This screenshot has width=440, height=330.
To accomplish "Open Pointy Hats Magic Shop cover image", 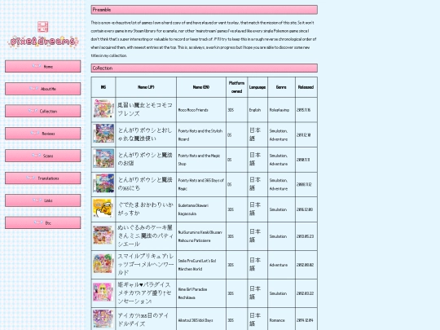I will pyautogui.click(x=103, y=158).
